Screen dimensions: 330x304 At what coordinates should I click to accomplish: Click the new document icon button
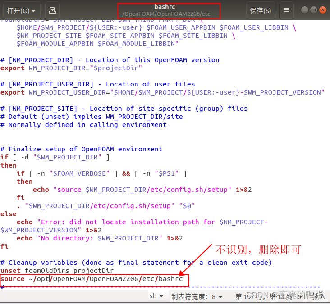tap(52, 10)
